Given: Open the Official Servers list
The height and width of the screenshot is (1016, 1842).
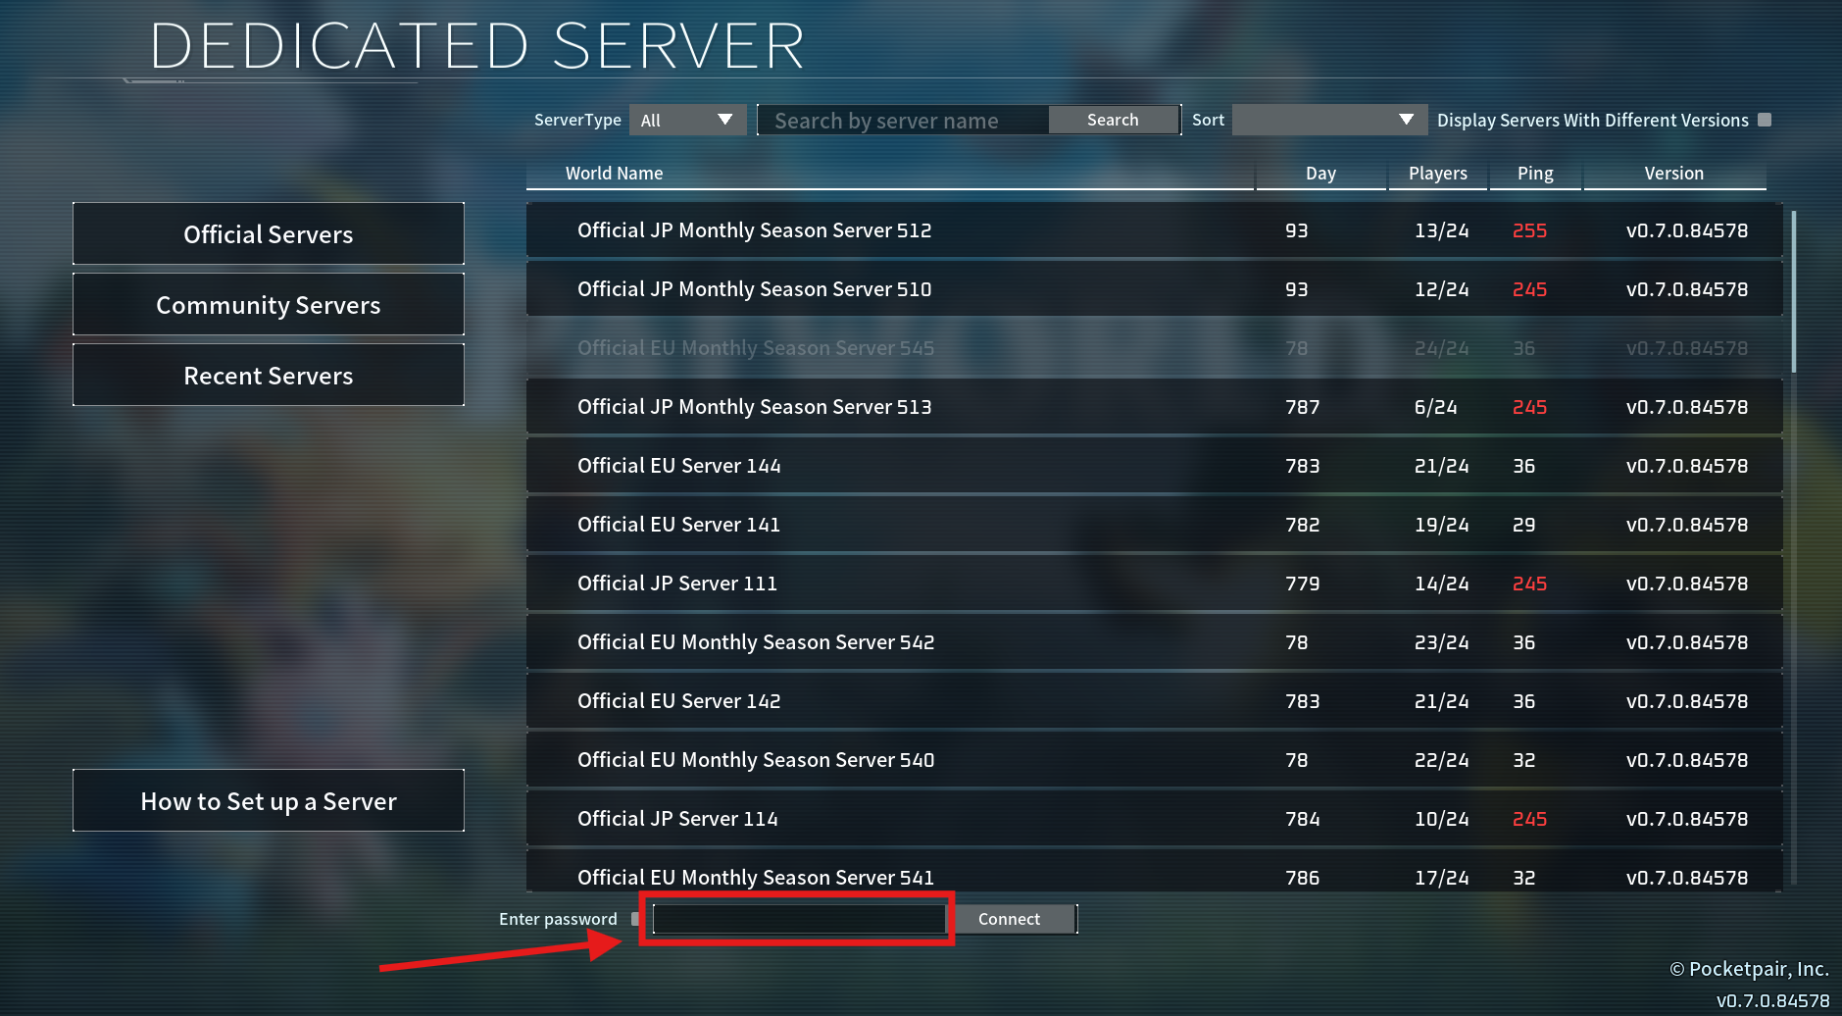Looking at the screenshot, I should click(x=268, y=233).
